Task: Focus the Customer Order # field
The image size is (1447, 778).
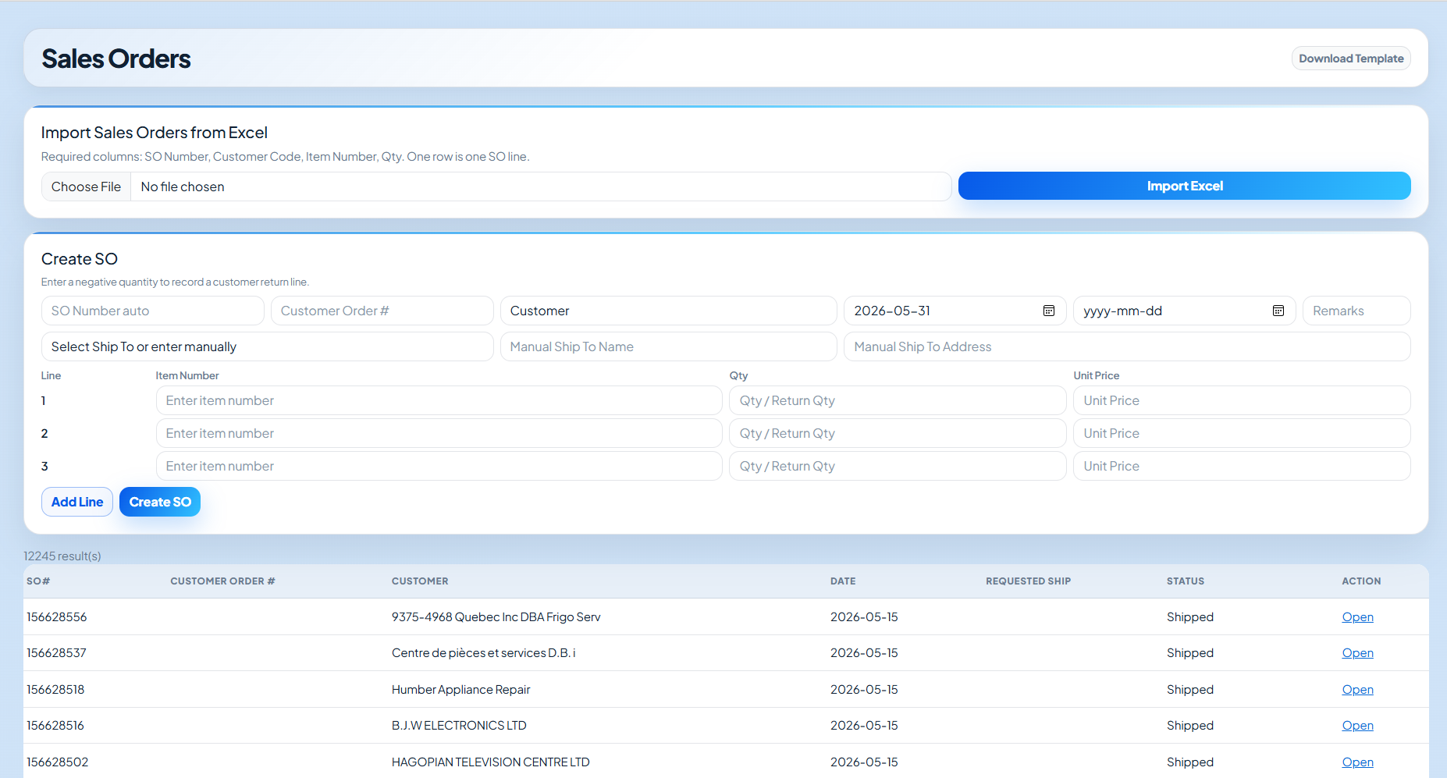Action: point(382,311)
